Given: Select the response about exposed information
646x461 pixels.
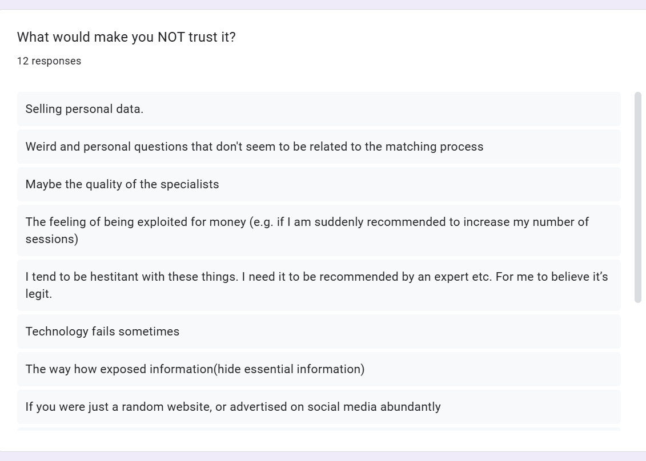Looking at the screenshot, I should [195, 369].
